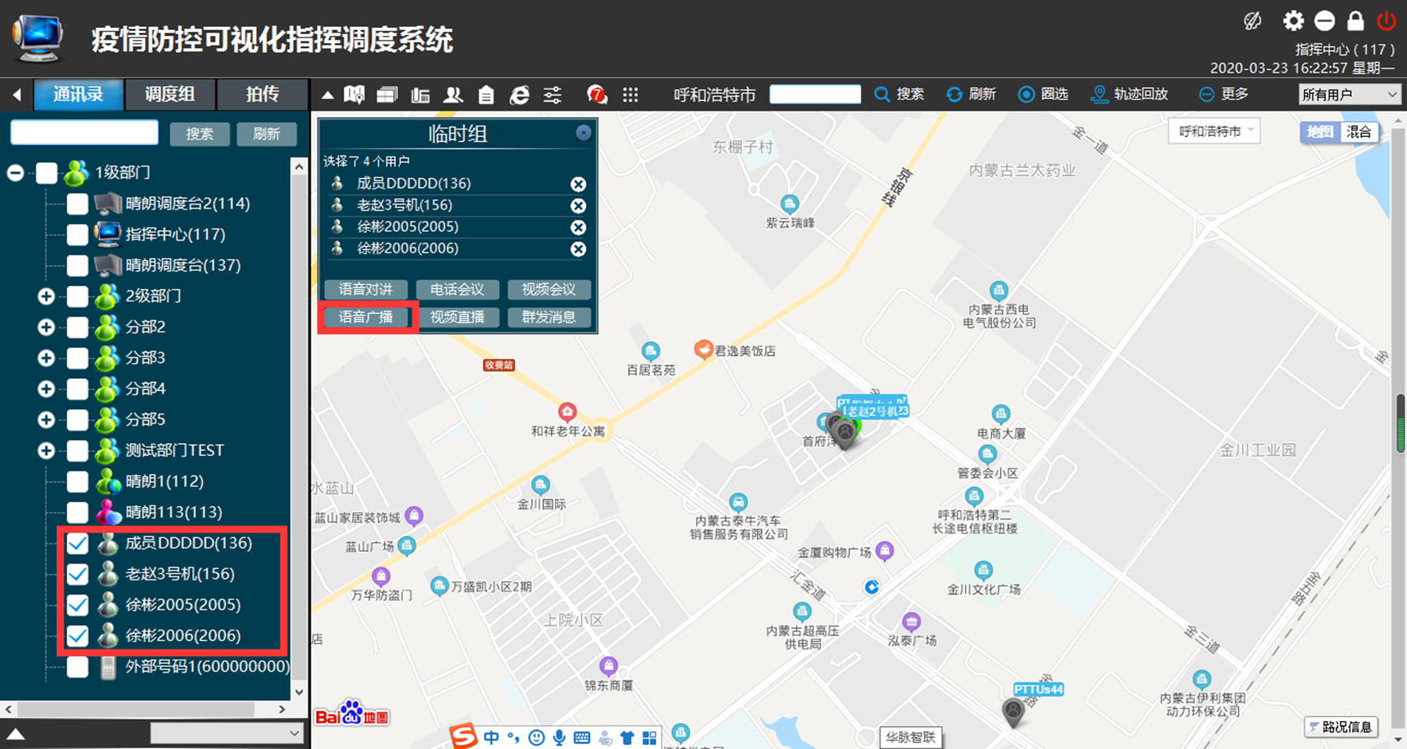Switch to the 拍传 tab

click(262, 95)
